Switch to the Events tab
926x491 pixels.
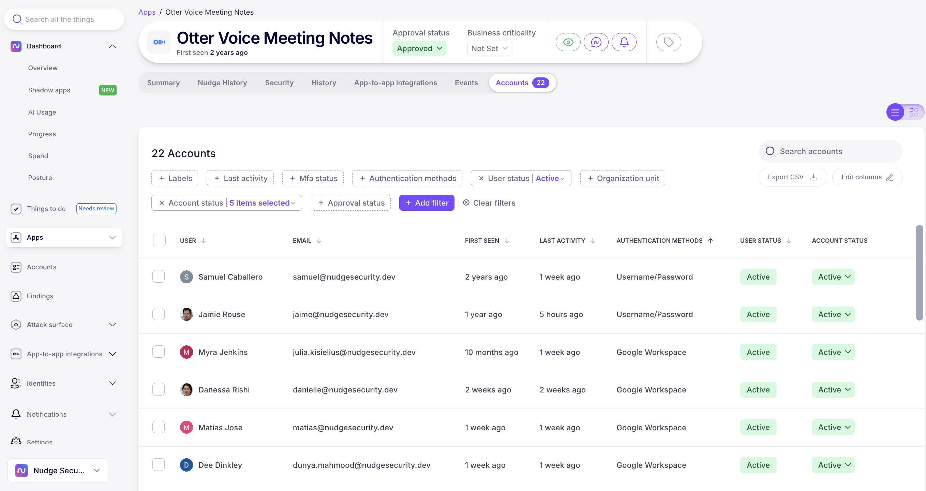[x=466, y=83]
